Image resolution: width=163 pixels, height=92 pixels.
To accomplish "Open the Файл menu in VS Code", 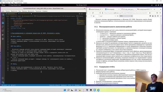I will click(x=3, y=11).
